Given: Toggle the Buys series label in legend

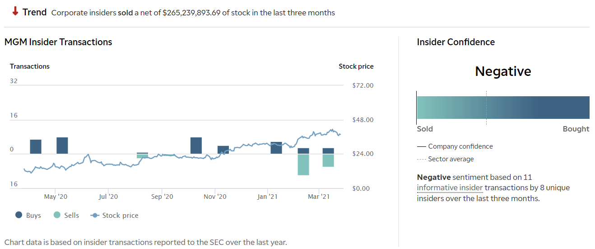Looking at the screenshot, I should (33, 216).
